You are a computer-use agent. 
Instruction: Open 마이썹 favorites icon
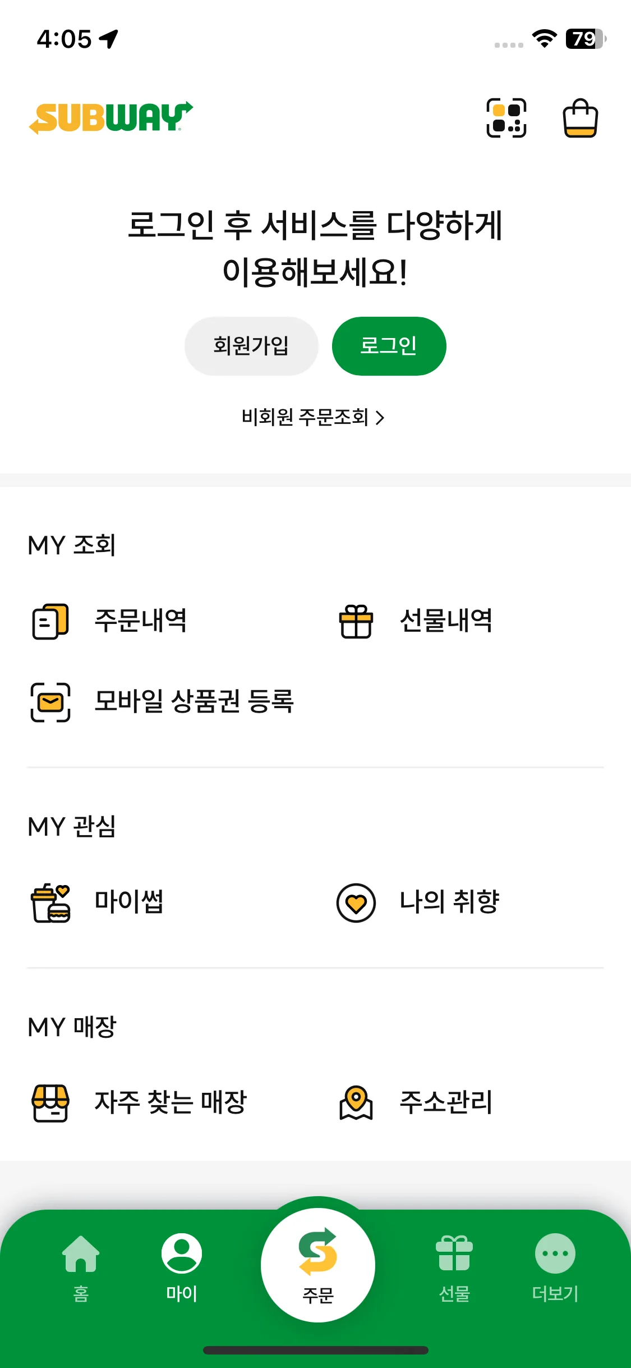(x=50, y=902)
